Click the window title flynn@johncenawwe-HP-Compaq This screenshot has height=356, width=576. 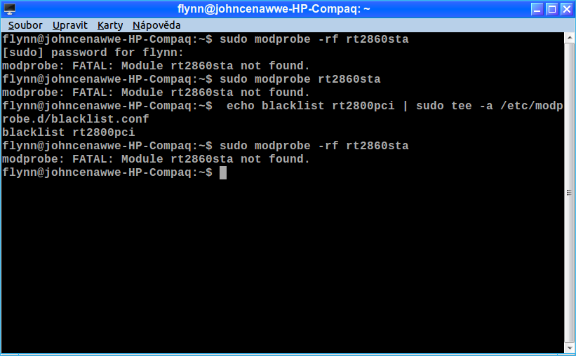(274, 9)
